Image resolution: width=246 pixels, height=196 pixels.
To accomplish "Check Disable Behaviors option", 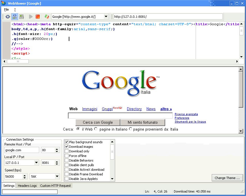I will (66, 160).
